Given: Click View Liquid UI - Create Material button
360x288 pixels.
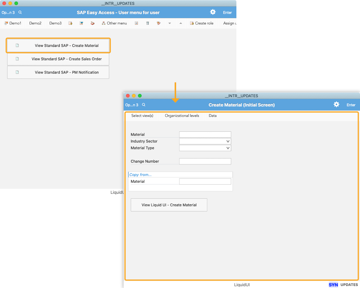Looking at the screenshot, I should click(169, 205).
